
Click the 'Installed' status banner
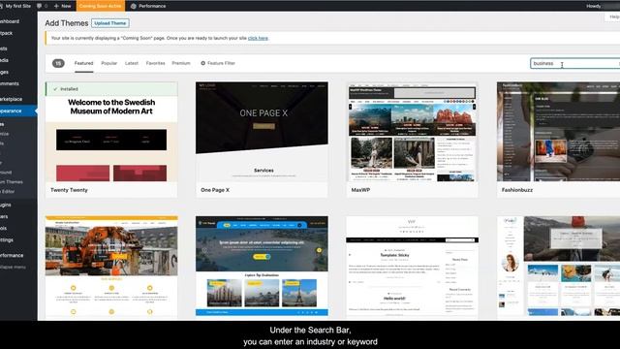[111, 89]
